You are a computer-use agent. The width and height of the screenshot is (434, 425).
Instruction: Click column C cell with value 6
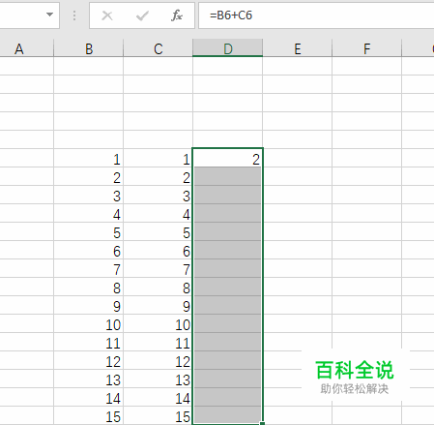[159, 250]
